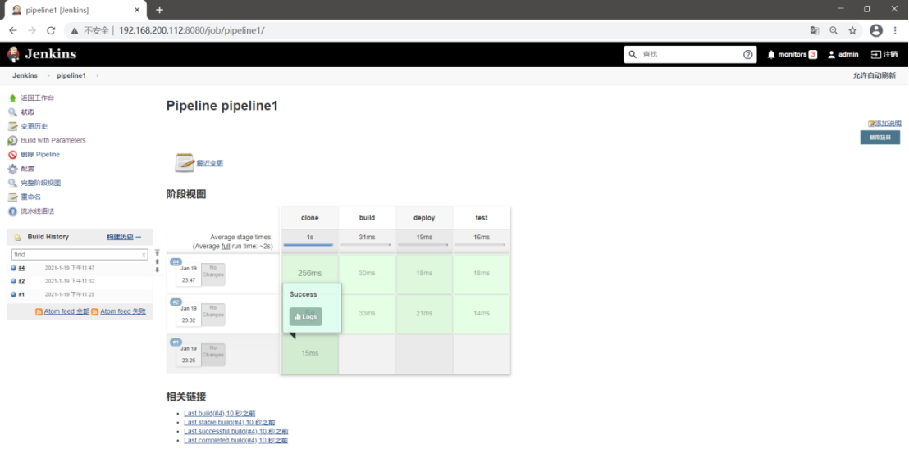
Task: Open Chrome profile avatar icon
Action: [876, 30]
